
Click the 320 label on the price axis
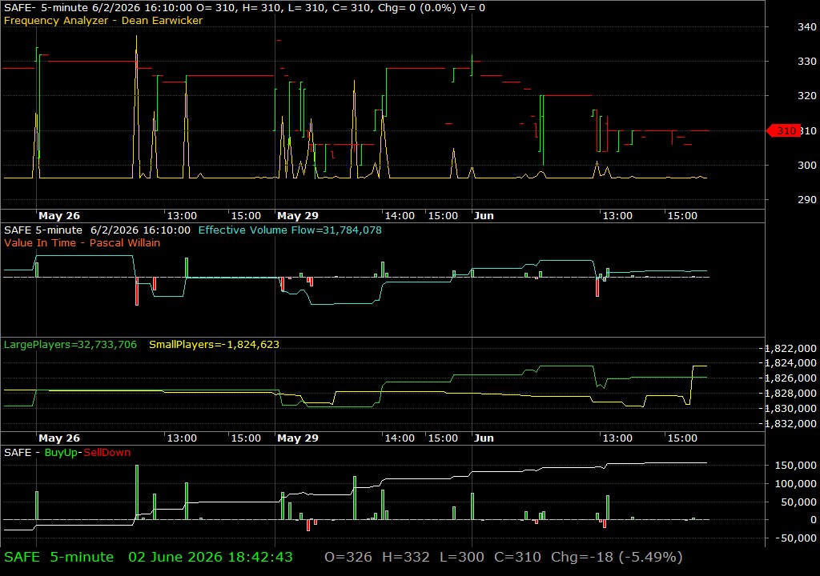click(807, 96)
